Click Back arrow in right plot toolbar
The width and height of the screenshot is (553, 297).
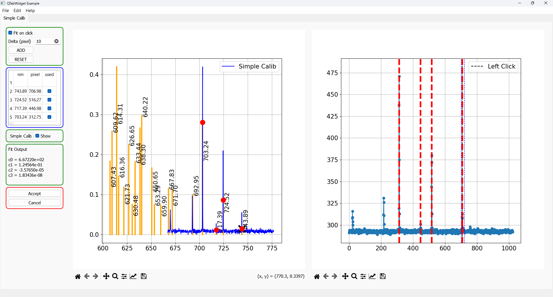click(326, 277)
